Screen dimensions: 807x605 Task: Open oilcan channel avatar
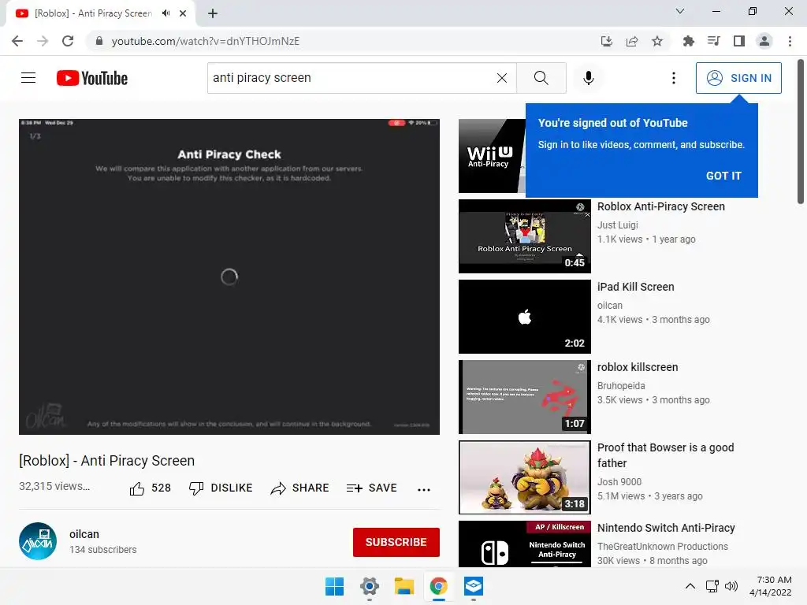tap(38, 541)
